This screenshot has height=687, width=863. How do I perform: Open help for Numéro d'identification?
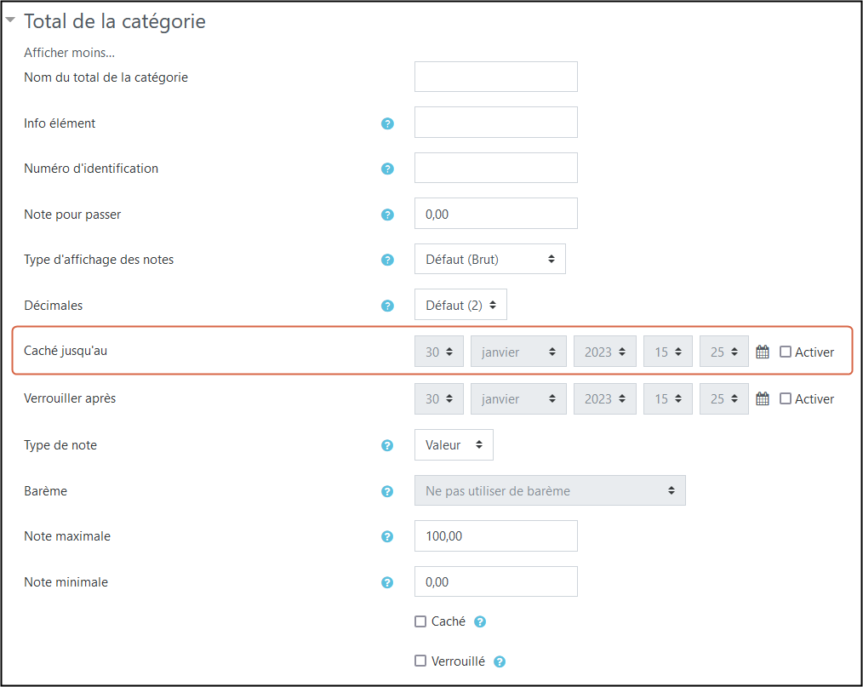coord(387,169)
